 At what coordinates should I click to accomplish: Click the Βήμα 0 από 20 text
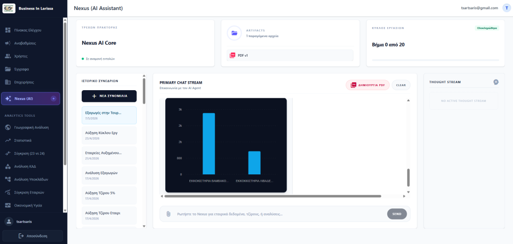coord(388,45)
